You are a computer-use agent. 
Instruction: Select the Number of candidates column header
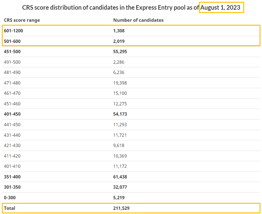[138, 20]
